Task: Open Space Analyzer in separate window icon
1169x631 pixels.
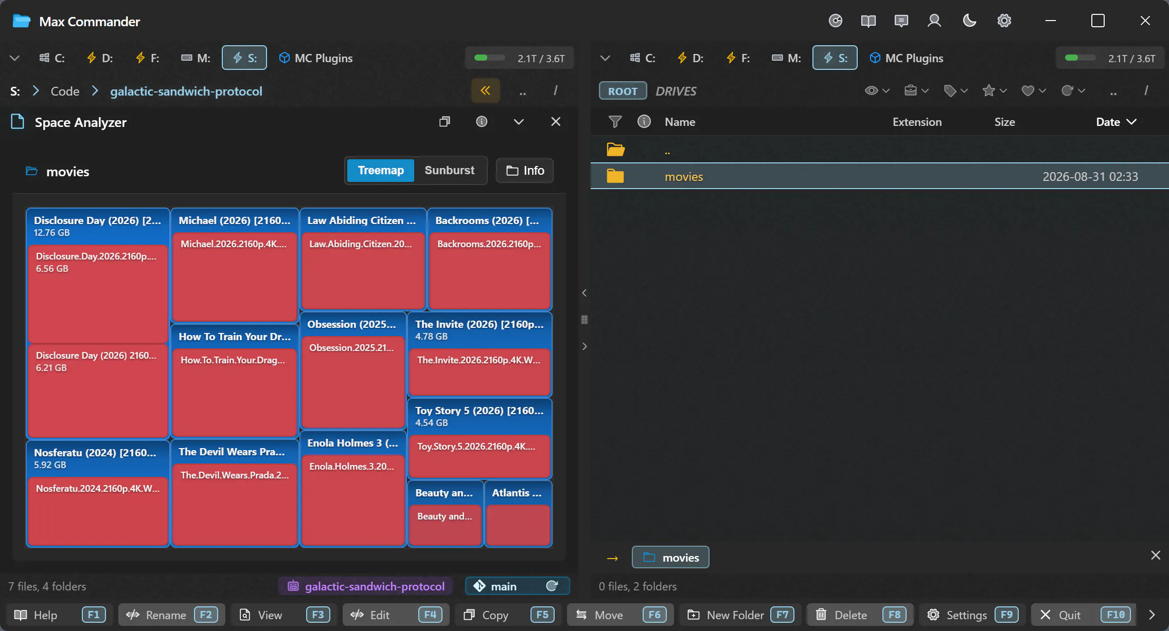Action: (x=445, y=122)
